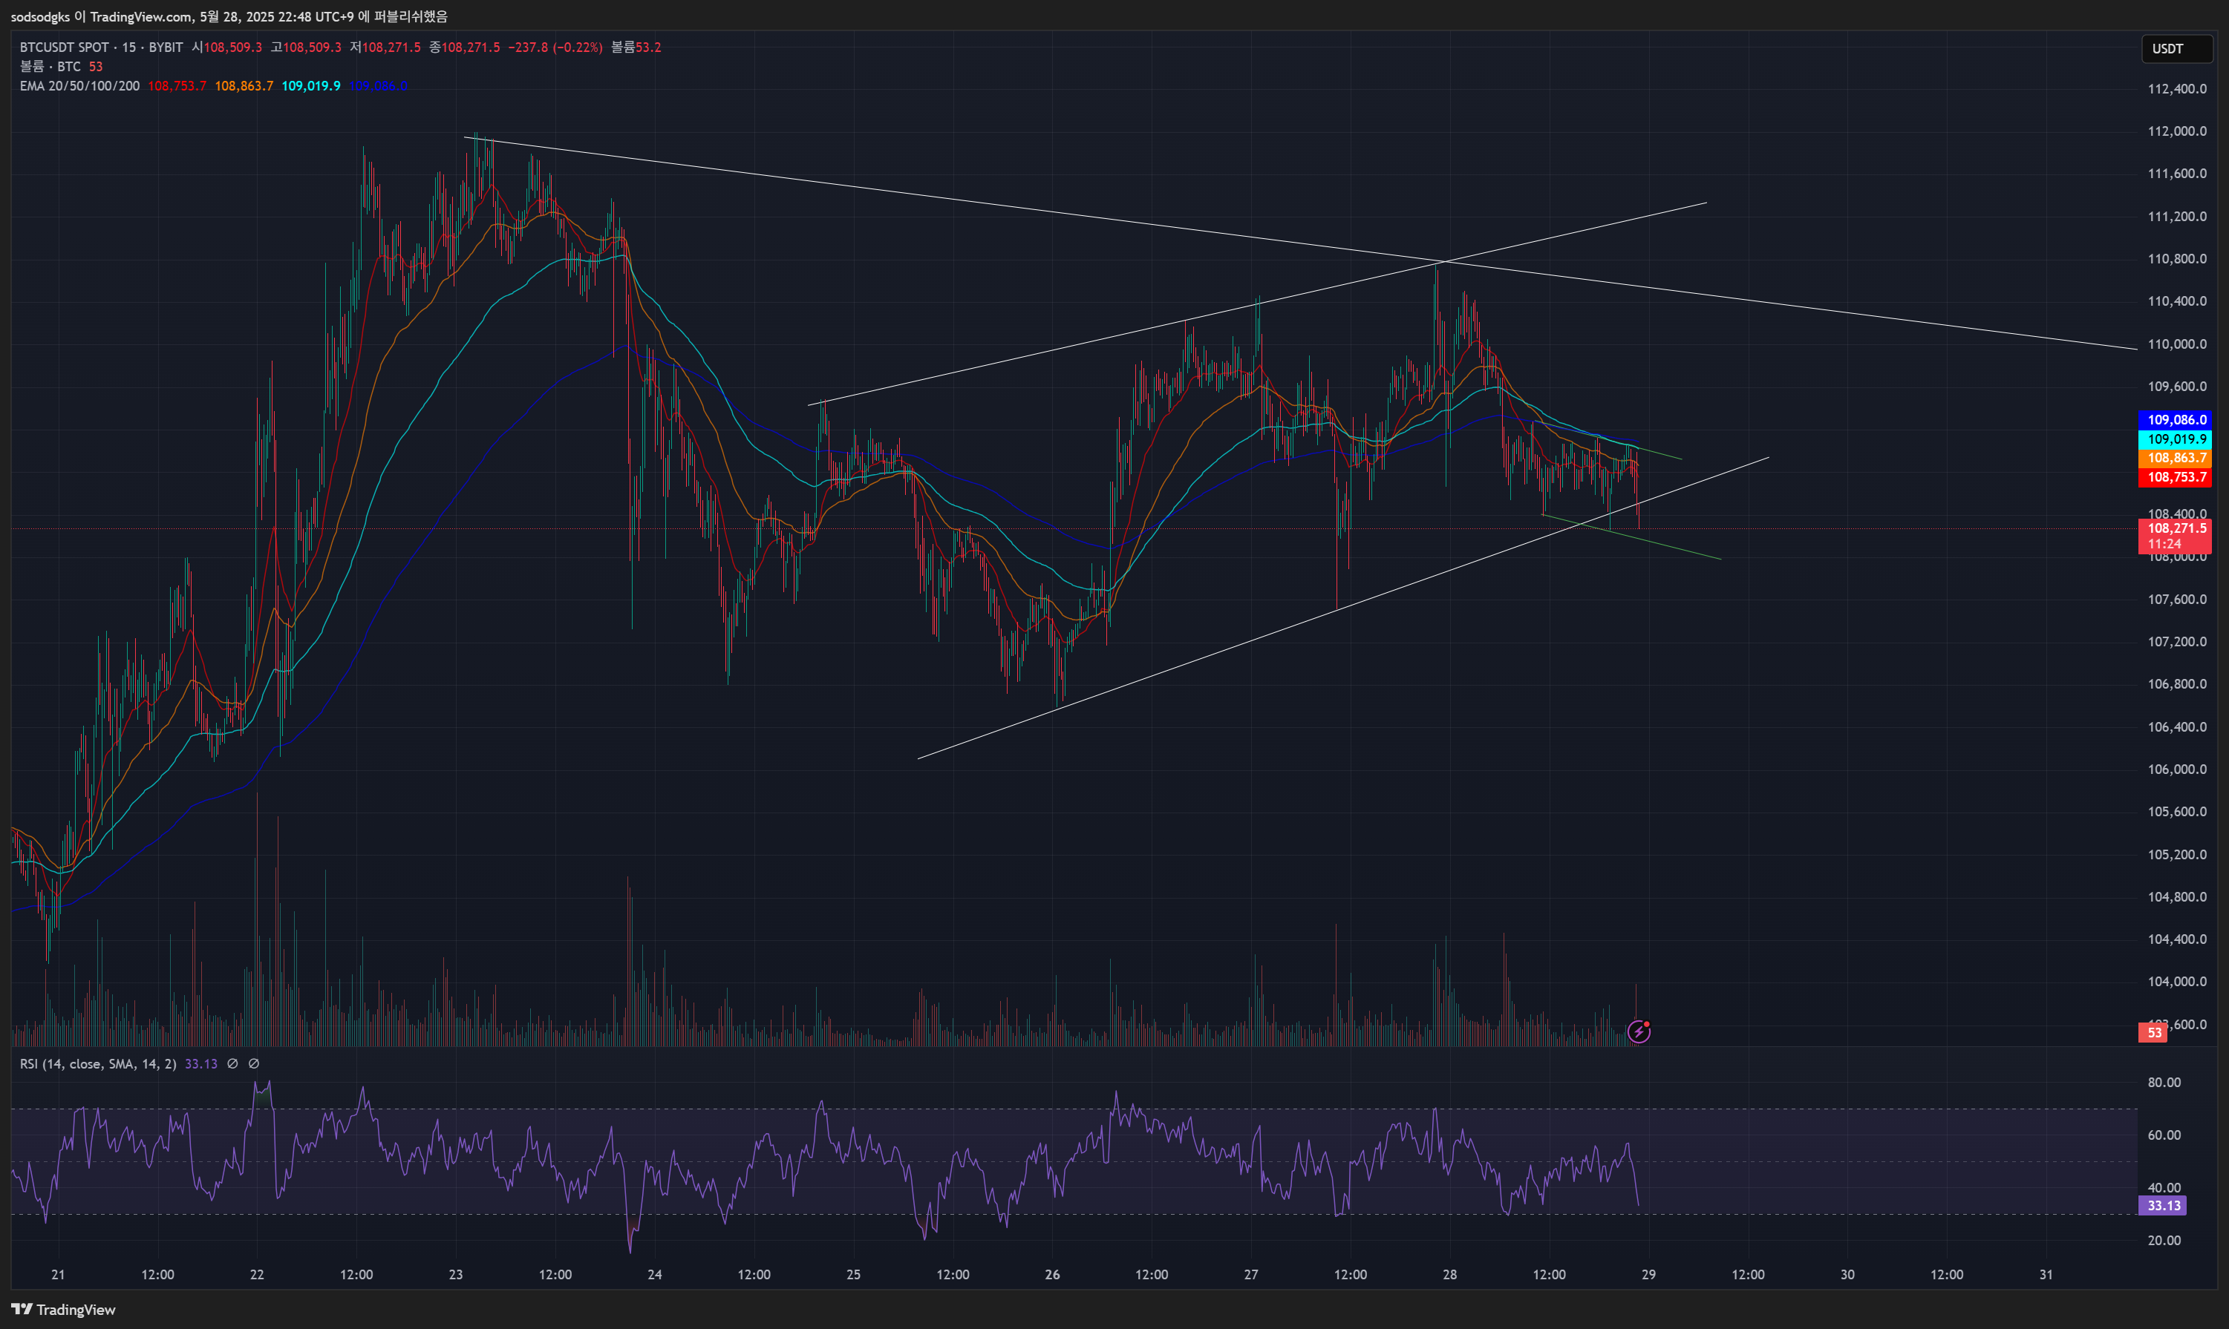
Task: Click the 80.00 RSI scale tick
Action: pyautogui.click(x=2164, y=1083)
